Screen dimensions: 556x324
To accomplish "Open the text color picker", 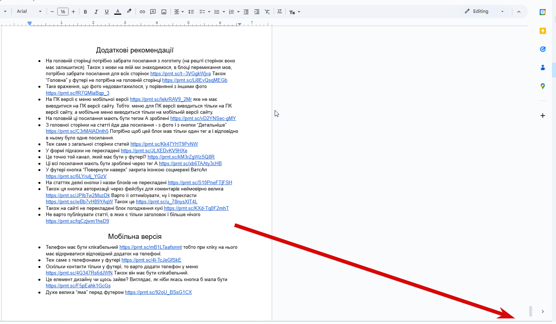I will click(x=118, y=12).
